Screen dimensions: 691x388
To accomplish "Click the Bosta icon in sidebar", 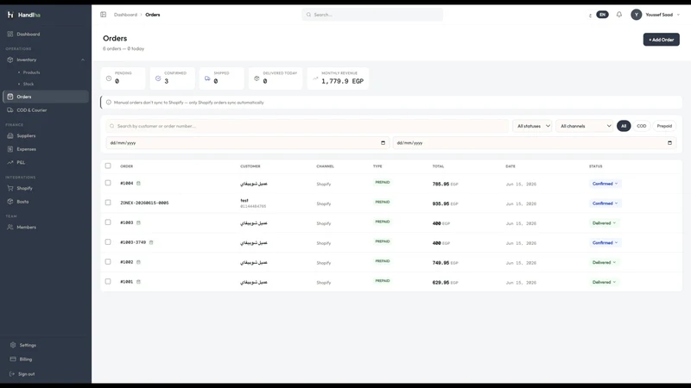I will 10,202.
